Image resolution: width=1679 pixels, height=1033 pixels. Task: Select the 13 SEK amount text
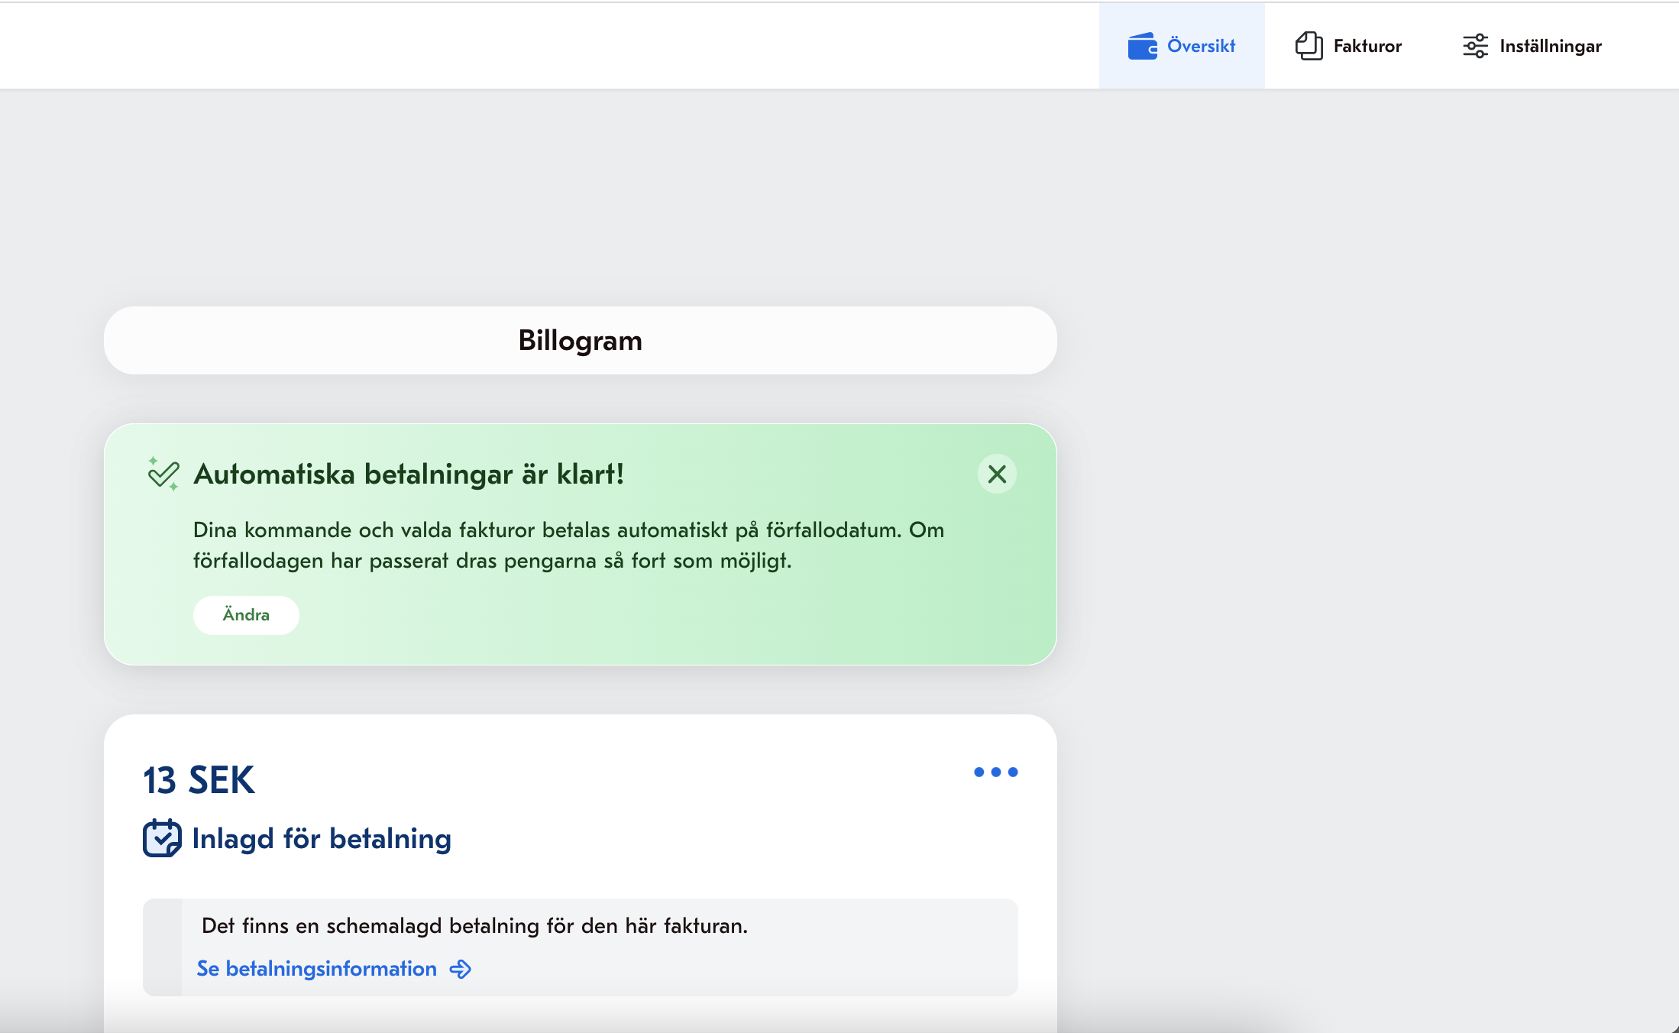coord(199,780)
